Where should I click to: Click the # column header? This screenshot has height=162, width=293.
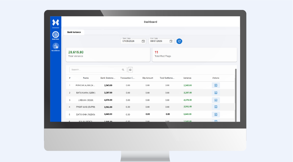tap(70, 78)
